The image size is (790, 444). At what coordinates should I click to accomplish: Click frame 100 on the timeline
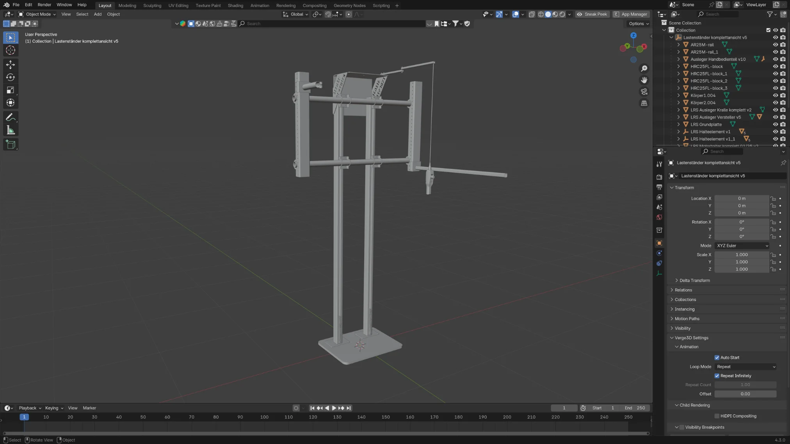[x=264, y=417]
